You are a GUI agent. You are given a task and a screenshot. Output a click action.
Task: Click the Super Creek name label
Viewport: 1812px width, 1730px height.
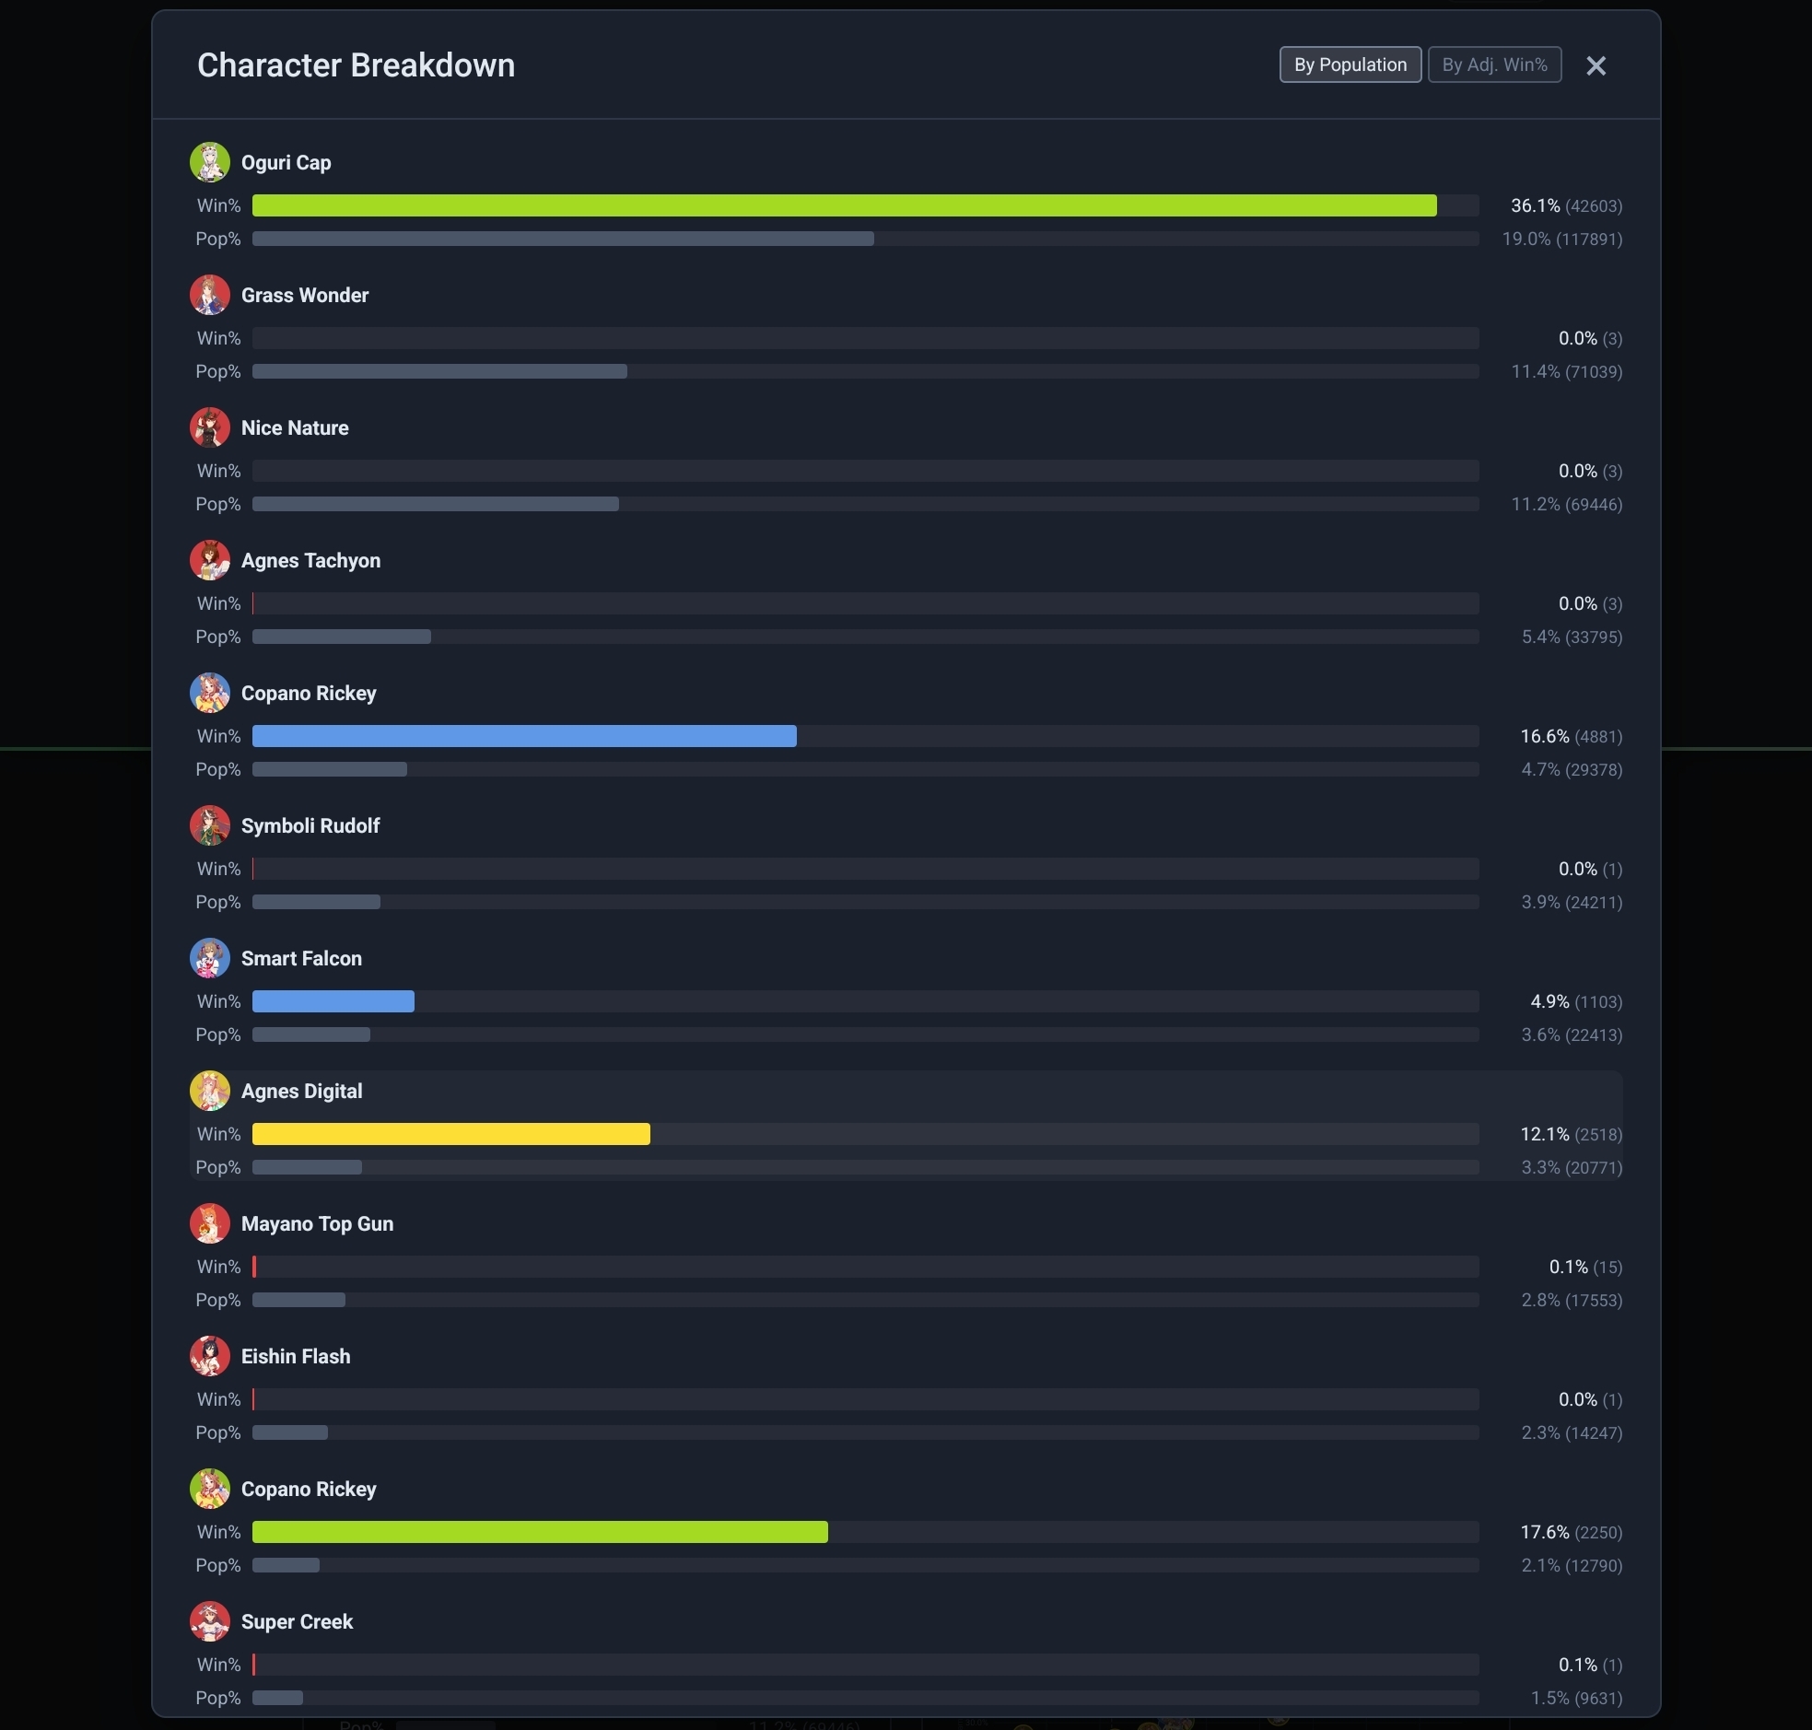[x=297, y=1622]
